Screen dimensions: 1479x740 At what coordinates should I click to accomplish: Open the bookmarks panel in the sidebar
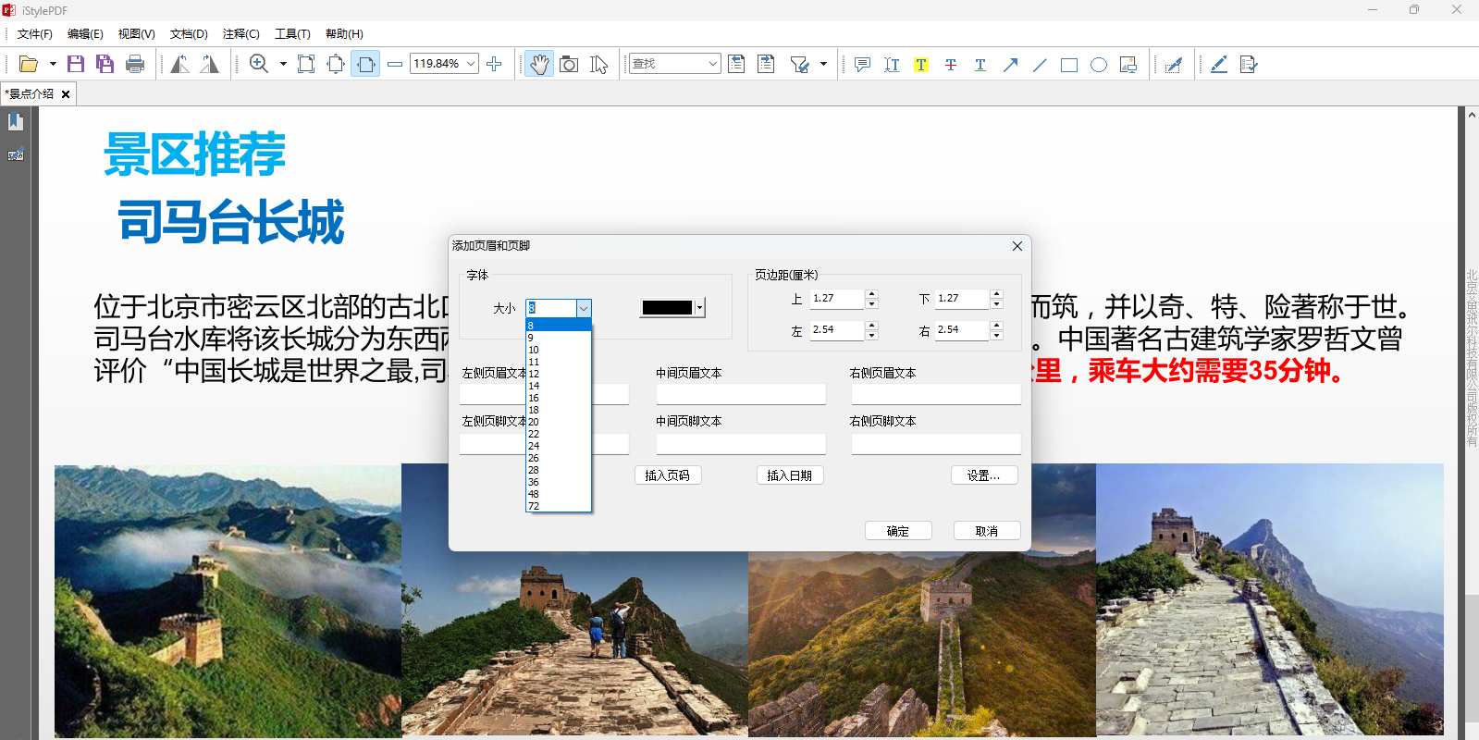16,122
